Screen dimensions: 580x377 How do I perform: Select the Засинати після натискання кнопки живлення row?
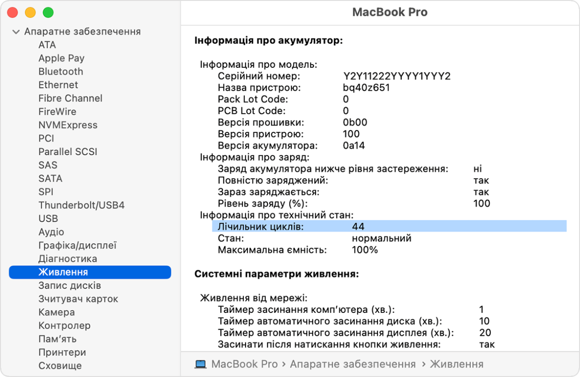tap(356, 344)
